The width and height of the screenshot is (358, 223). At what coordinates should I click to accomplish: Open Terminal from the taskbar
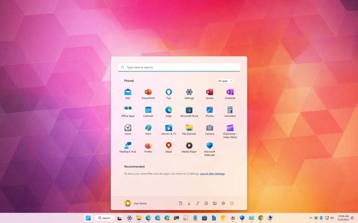176,218
